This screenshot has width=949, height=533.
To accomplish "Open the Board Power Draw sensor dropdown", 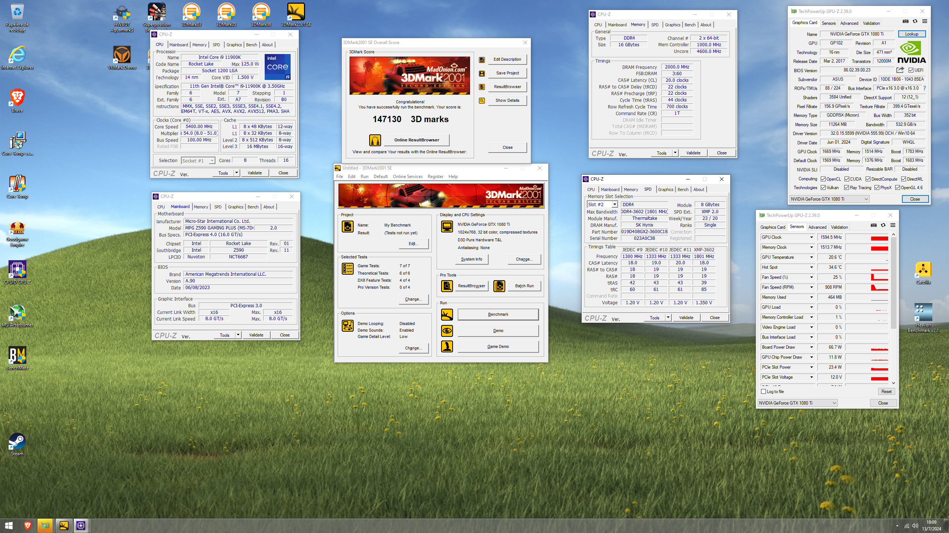I will [811, 347].
